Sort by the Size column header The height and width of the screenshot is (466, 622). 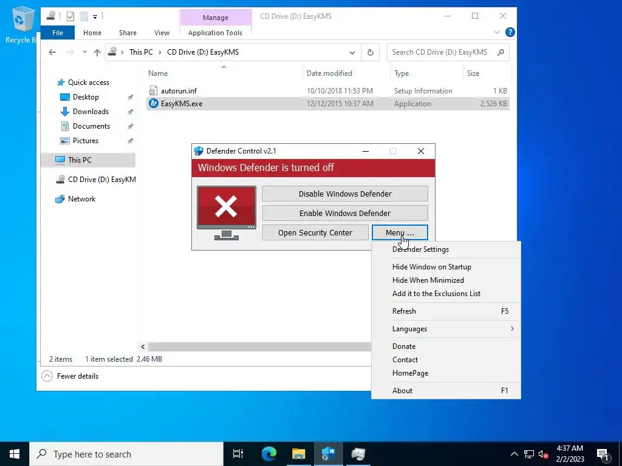pyautogui.click(x=487, y=73)
